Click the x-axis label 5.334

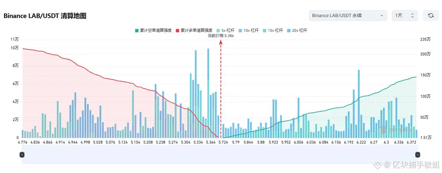click(198, 142)
